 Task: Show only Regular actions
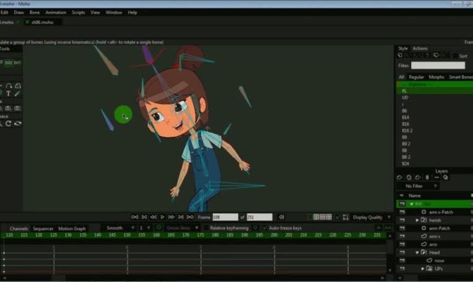(416, 77)
